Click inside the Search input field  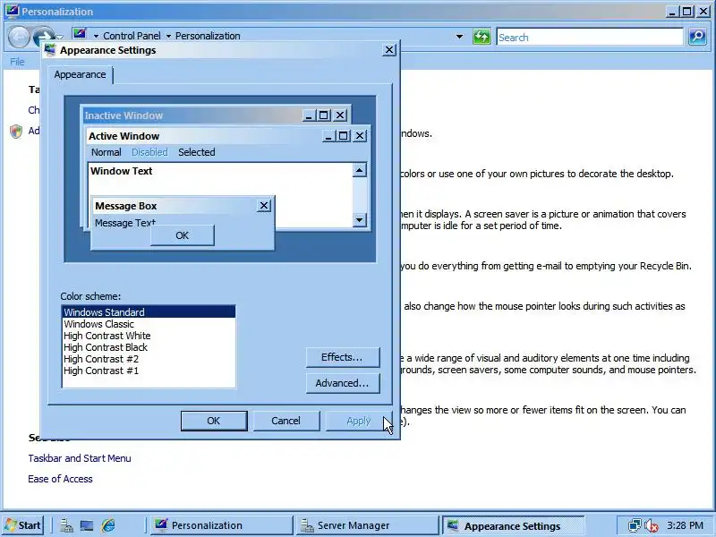590,37
